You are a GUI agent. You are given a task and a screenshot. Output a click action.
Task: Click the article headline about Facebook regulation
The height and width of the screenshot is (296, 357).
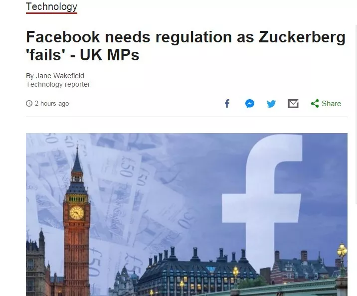point(185,46)
